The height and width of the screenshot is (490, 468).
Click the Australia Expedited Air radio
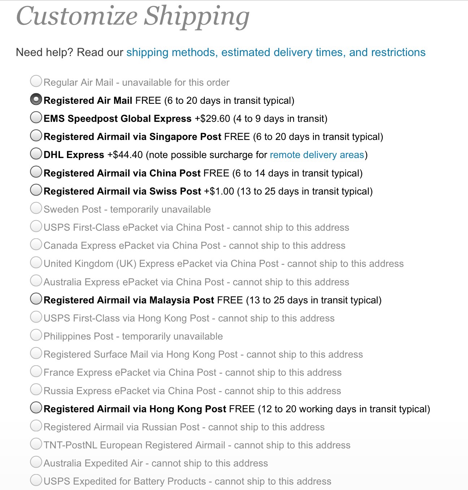36,462
